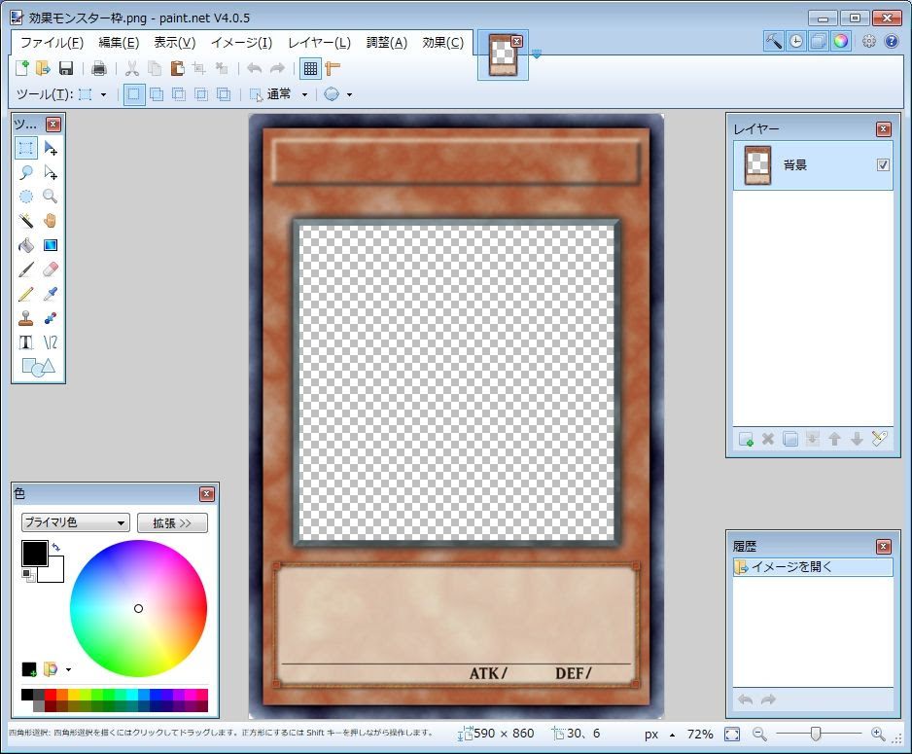
Task: Toggle the rulers display
Action: [333, 68]
